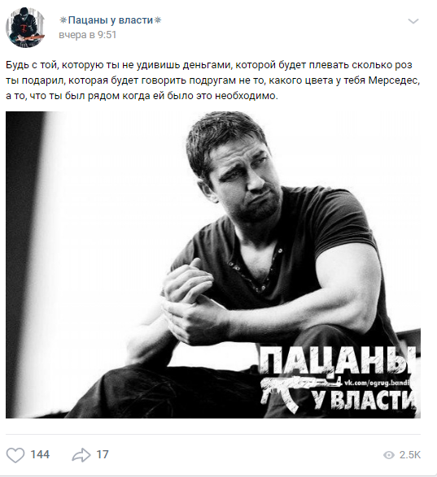The image size is (437, 477).
Task: Click the eye views icon
Action: click(x=388, y=455)
